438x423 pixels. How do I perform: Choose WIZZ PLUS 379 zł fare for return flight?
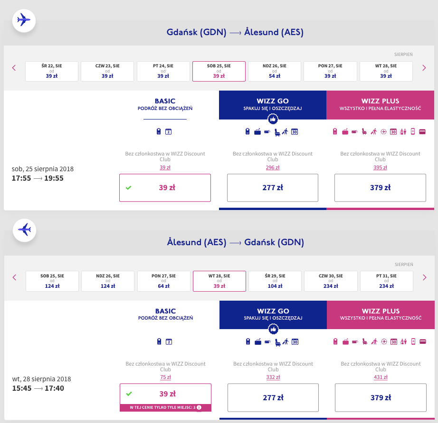(x=381, y=397)
